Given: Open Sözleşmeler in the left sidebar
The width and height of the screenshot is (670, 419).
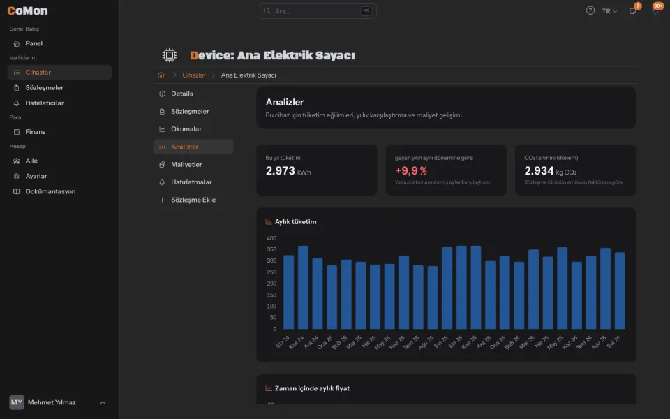Looking at the screenshot, I should [x=59, y=88].
